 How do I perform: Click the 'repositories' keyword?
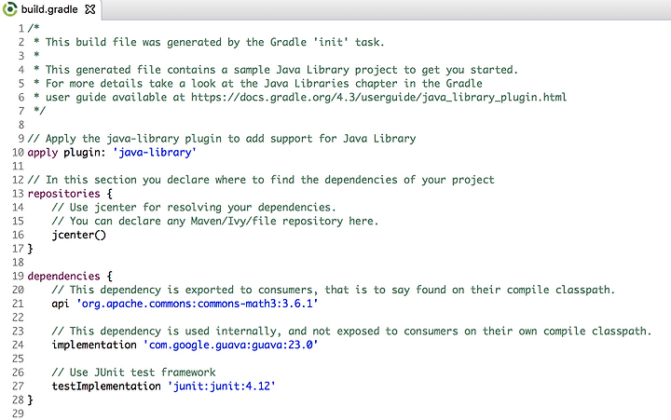[x=63, y=194]
